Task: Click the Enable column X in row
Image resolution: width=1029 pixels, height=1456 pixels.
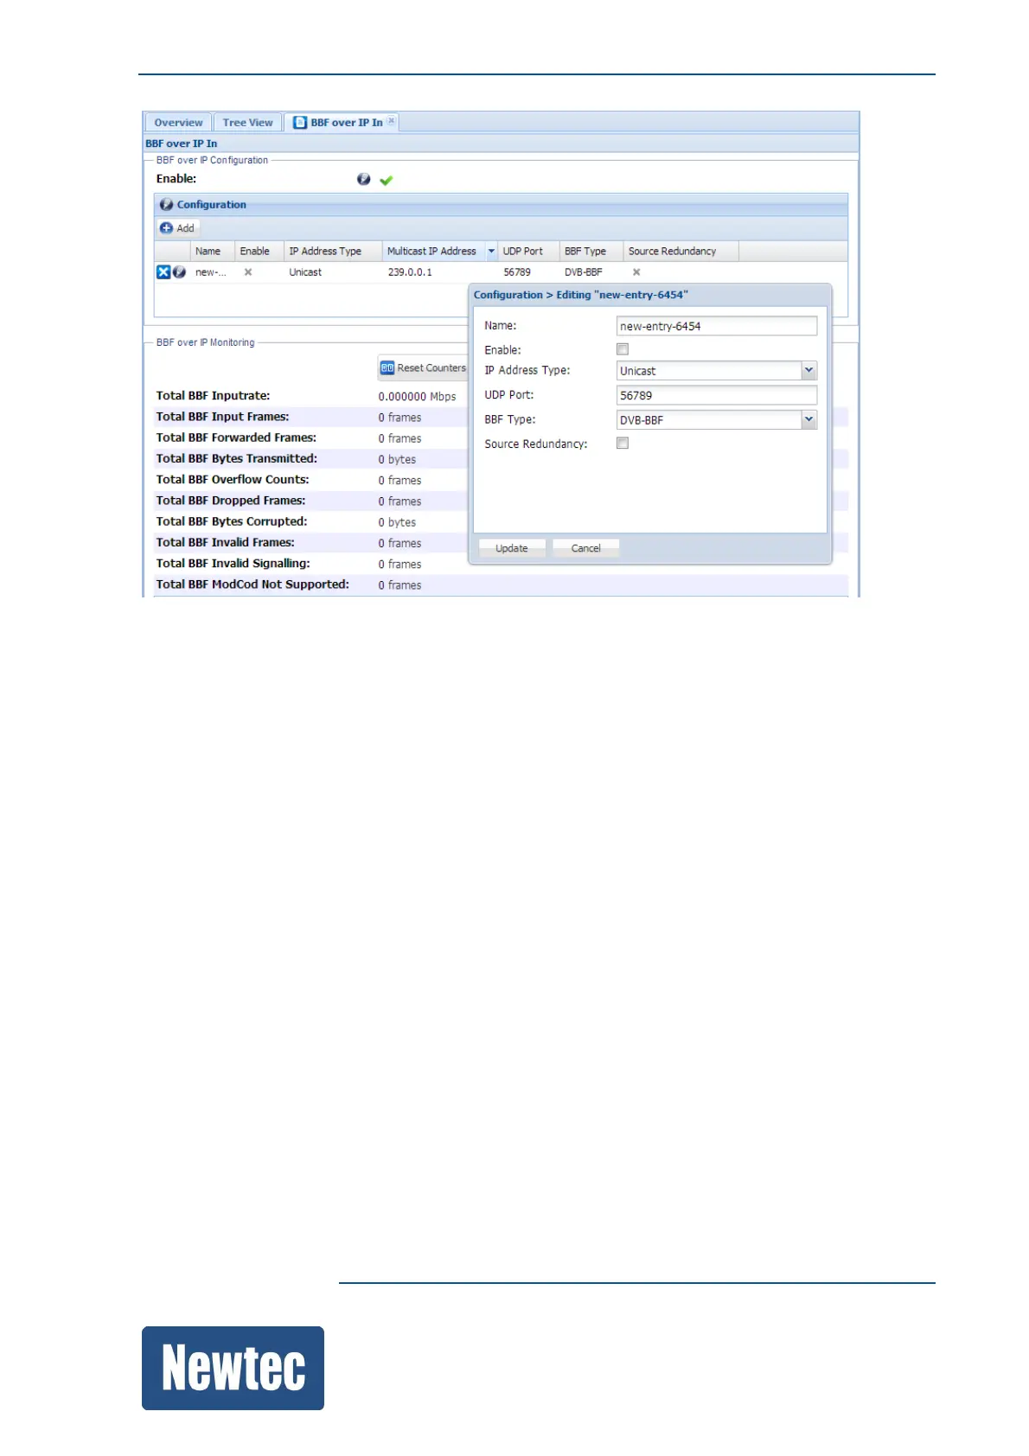Action: click(x=248, y=272)
